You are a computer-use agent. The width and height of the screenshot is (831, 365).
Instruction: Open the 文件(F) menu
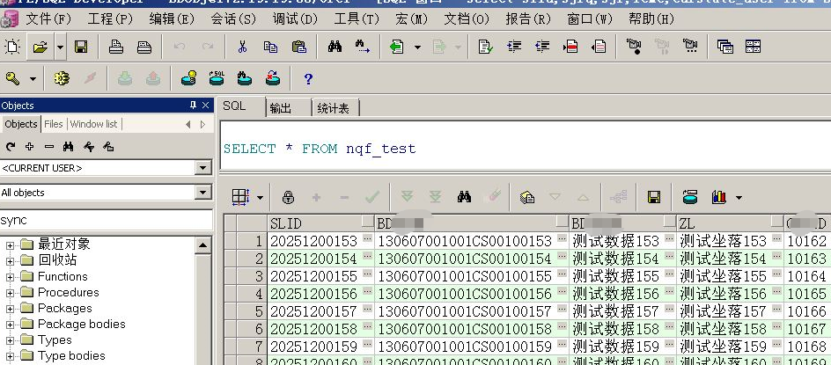[48, 19]
